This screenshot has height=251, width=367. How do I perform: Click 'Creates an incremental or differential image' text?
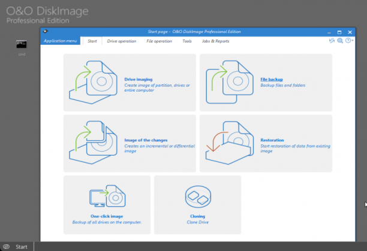click(x=160, y=149)
